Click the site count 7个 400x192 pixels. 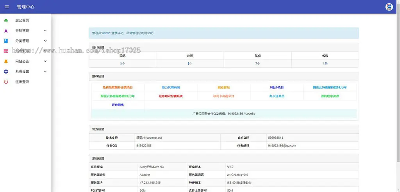(258, 63)
